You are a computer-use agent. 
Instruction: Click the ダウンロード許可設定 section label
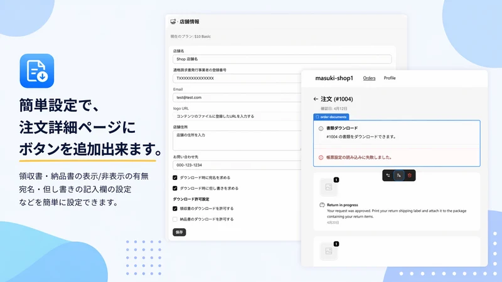coord(191,199)
